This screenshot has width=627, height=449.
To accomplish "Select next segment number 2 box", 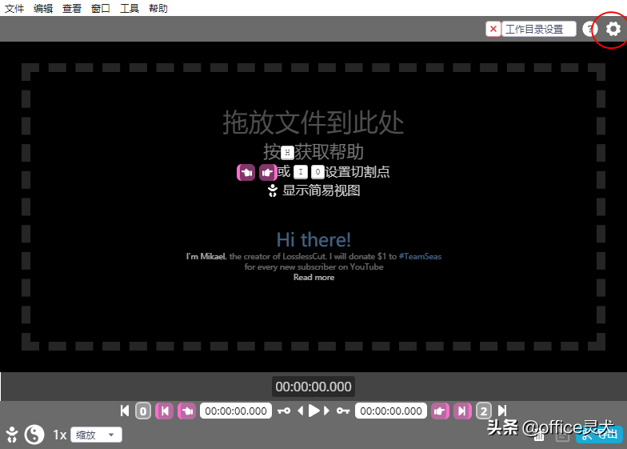I will (x=483, y=411).
